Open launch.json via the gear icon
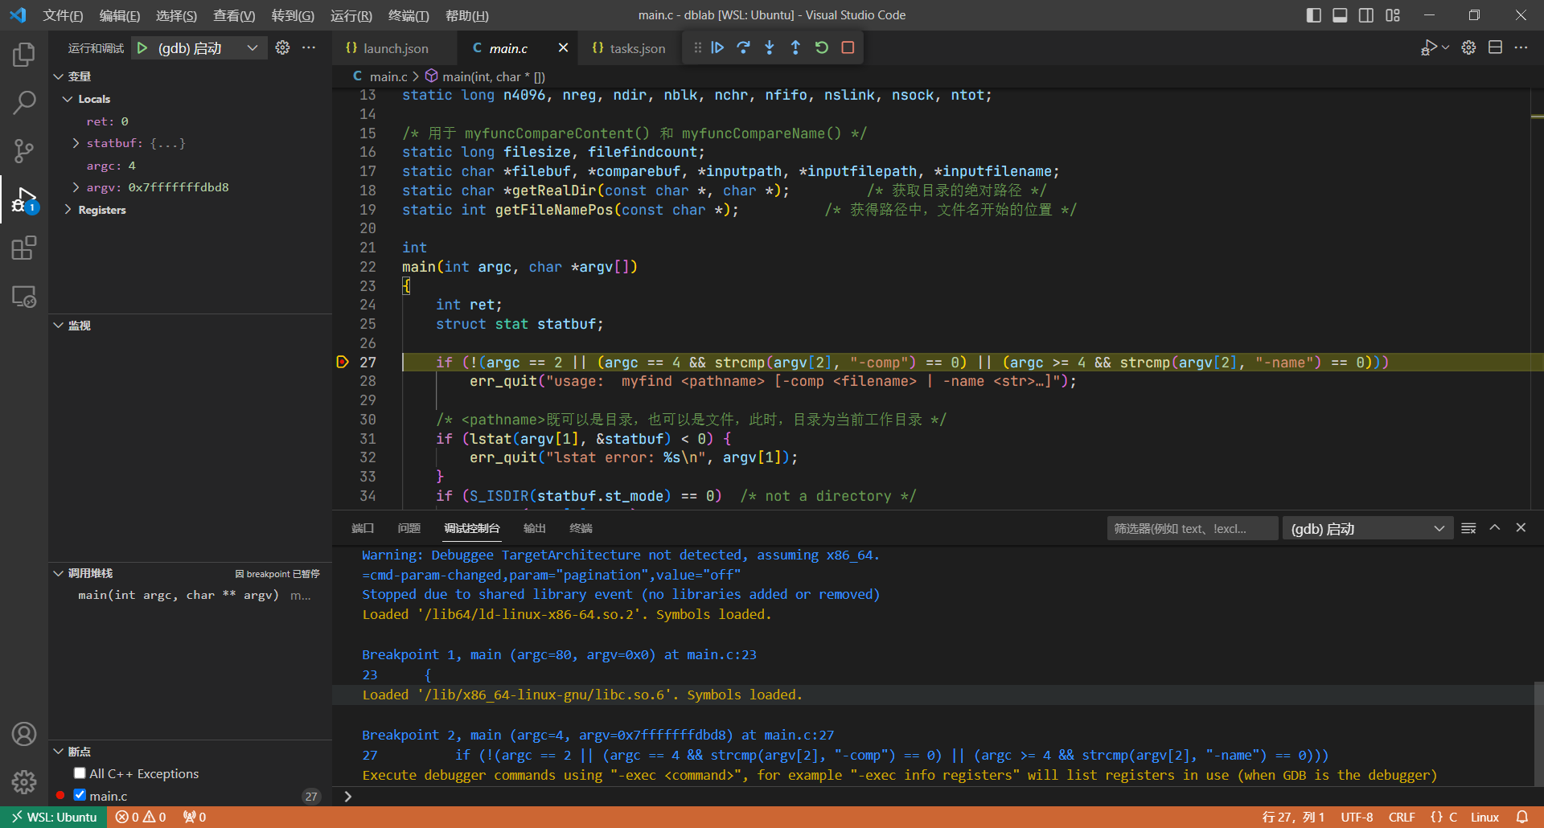1544x828 pixels. click(x=282, y=48)
